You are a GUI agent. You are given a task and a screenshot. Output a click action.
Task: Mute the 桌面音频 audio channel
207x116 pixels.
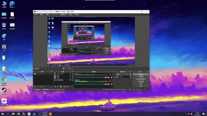point(108,84)
